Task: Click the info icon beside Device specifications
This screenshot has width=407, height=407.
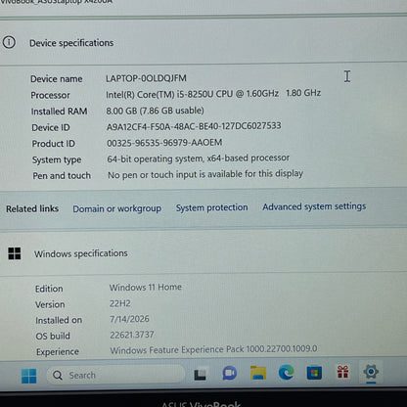Action: (9, 42)
